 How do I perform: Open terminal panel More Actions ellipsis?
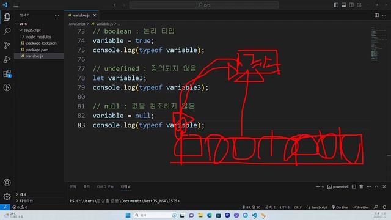[x=369, y=186]
